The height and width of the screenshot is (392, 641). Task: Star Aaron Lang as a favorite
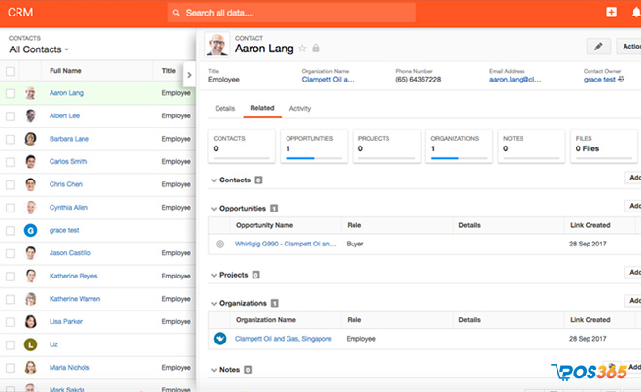point(302,49)
